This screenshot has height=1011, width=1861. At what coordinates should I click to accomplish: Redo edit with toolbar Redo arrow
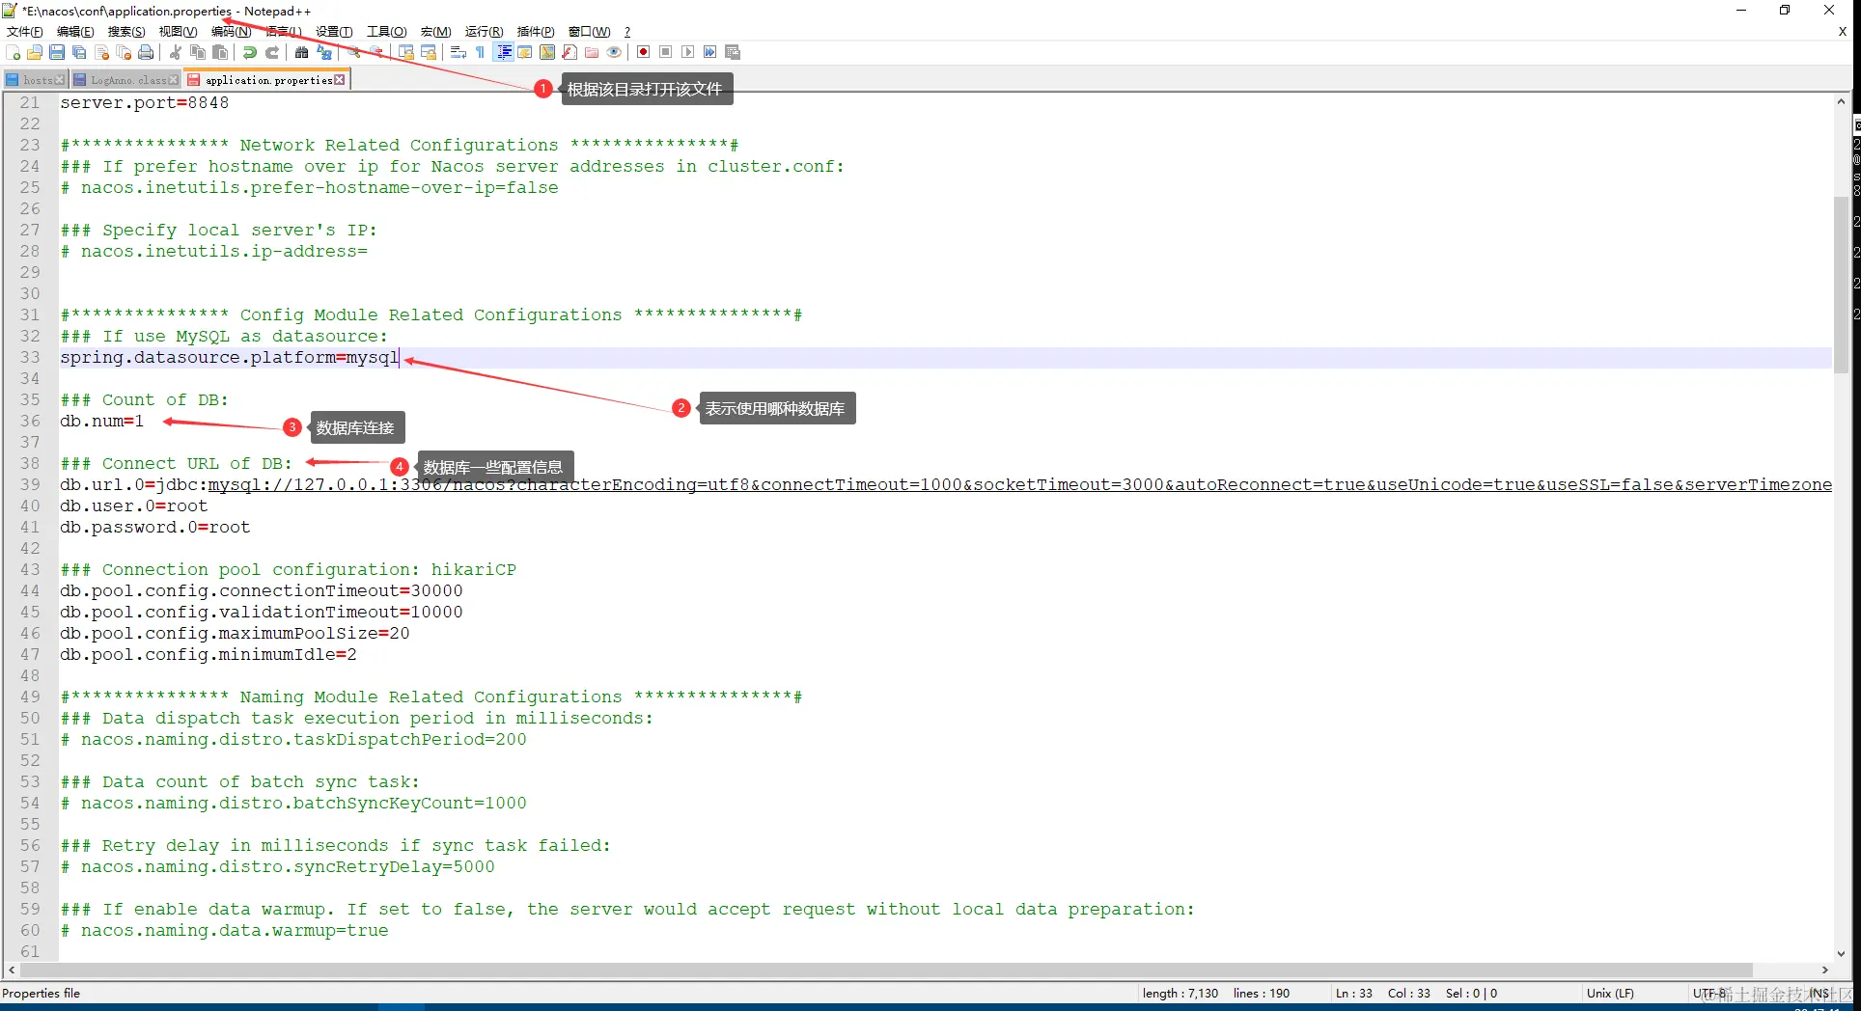pyautogui.click(x=272, y=52)
